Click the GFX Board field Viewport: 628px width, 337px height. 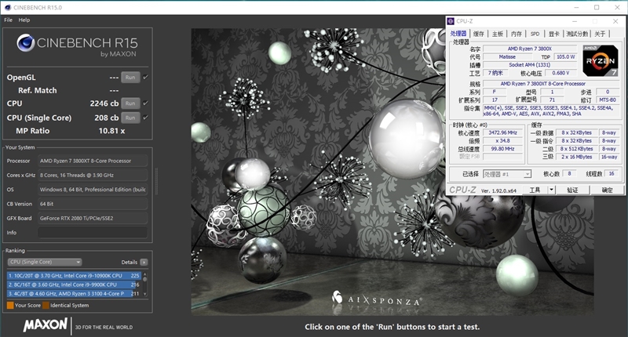click(93, 218)
